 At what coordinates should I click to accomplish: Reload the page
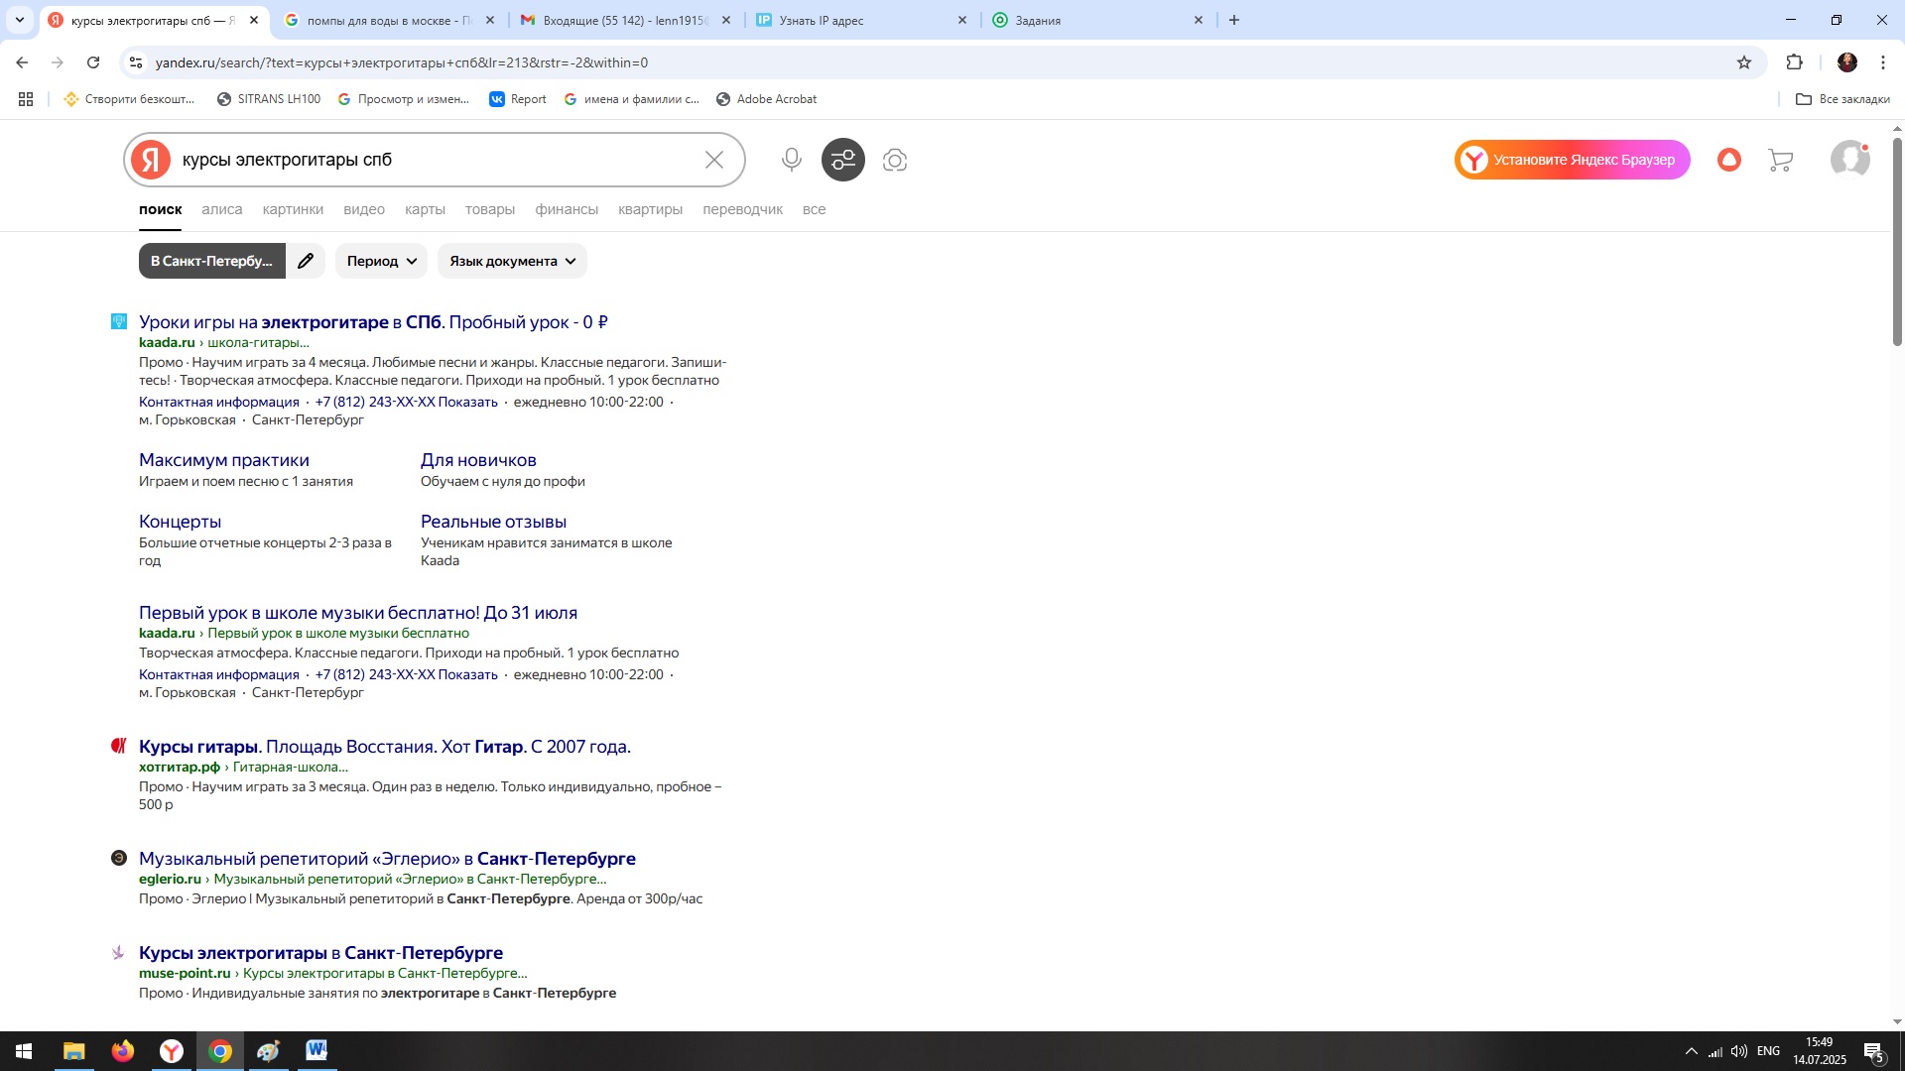tap(93, 62)
